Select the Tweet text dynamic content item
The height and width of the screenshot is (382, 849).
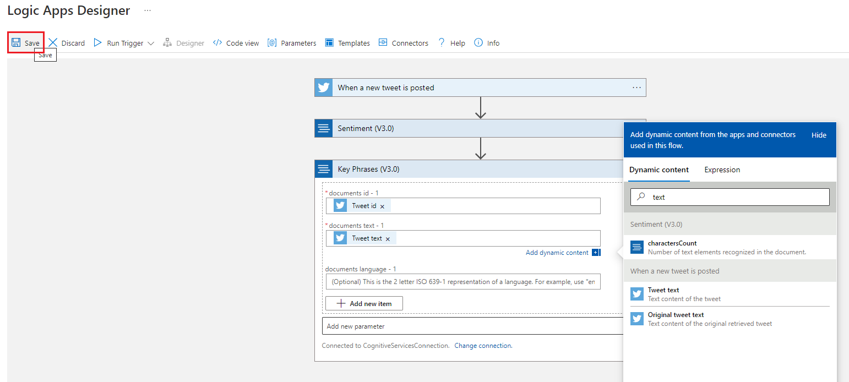pyautogui.click(x=730, y=294)
